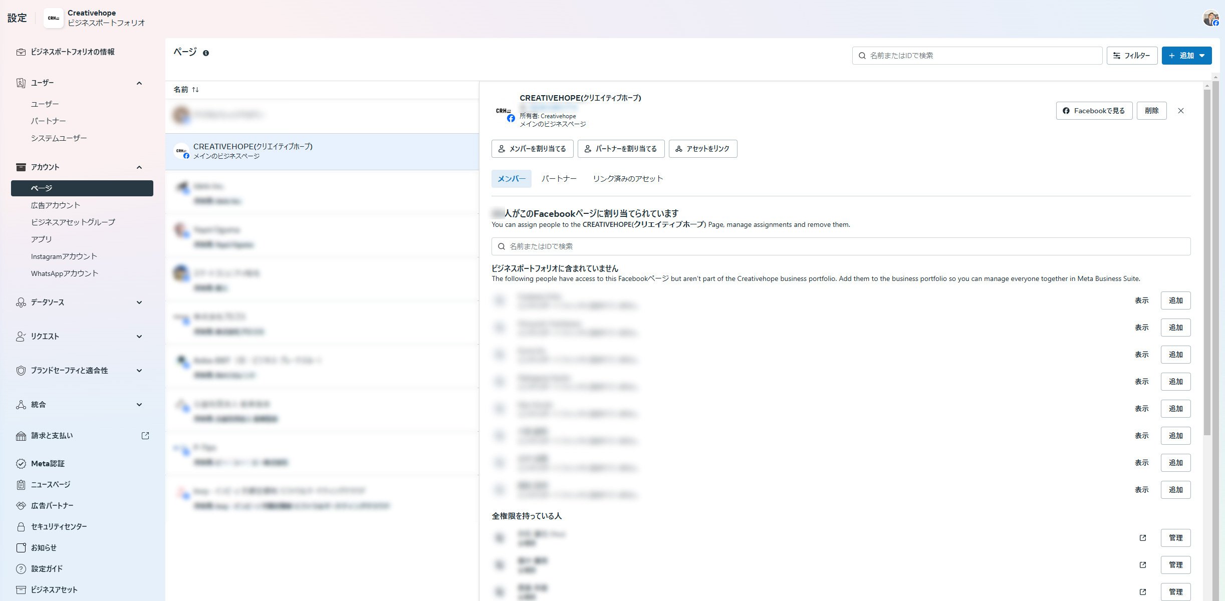Open the 追加 dropdown button
Image resolution: width=1225 pixels, height=601 pixels.
click(1186, 56)
